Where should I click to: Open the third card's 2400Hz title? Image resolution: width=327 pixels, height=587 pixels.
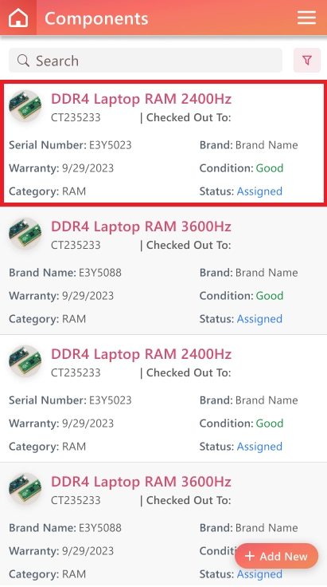(x=141, y=354)
